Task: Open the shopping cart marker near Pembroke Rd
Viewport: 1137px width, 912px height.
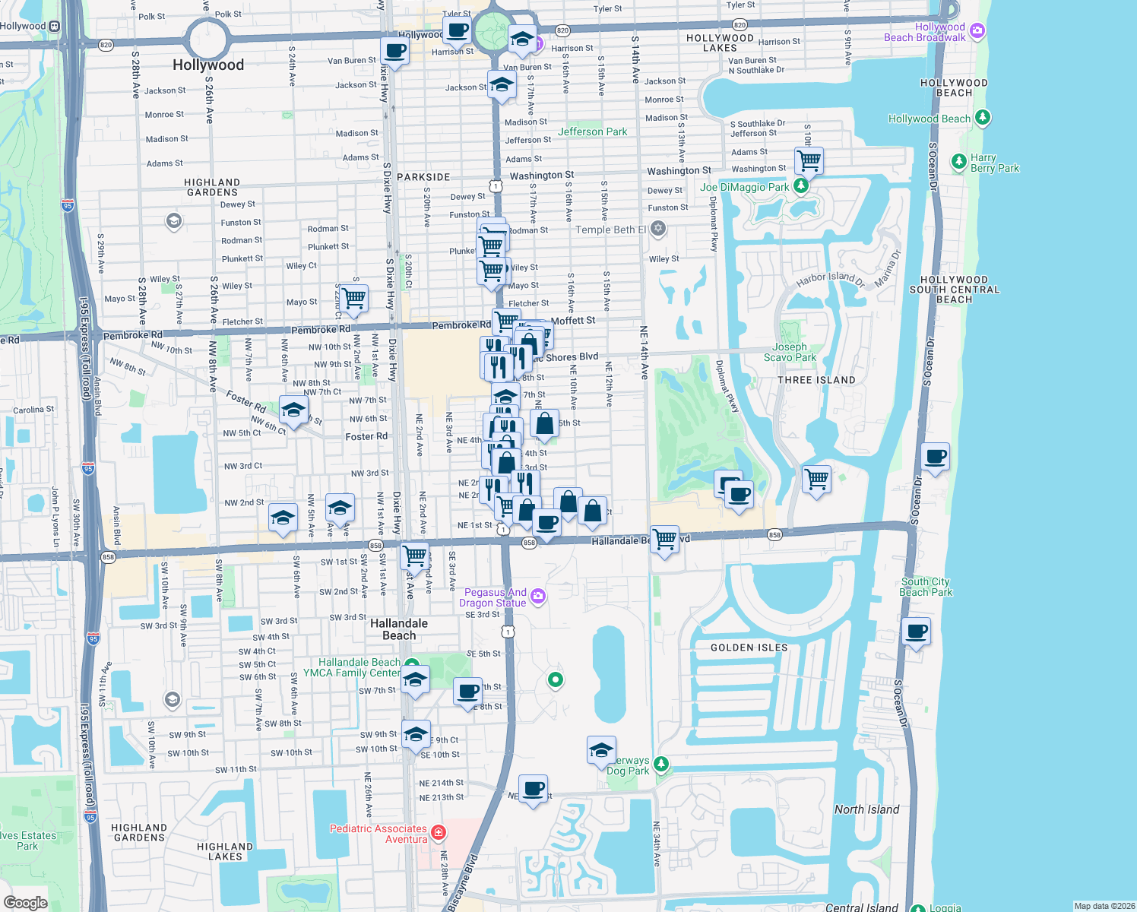Action: tap(506, 320)
